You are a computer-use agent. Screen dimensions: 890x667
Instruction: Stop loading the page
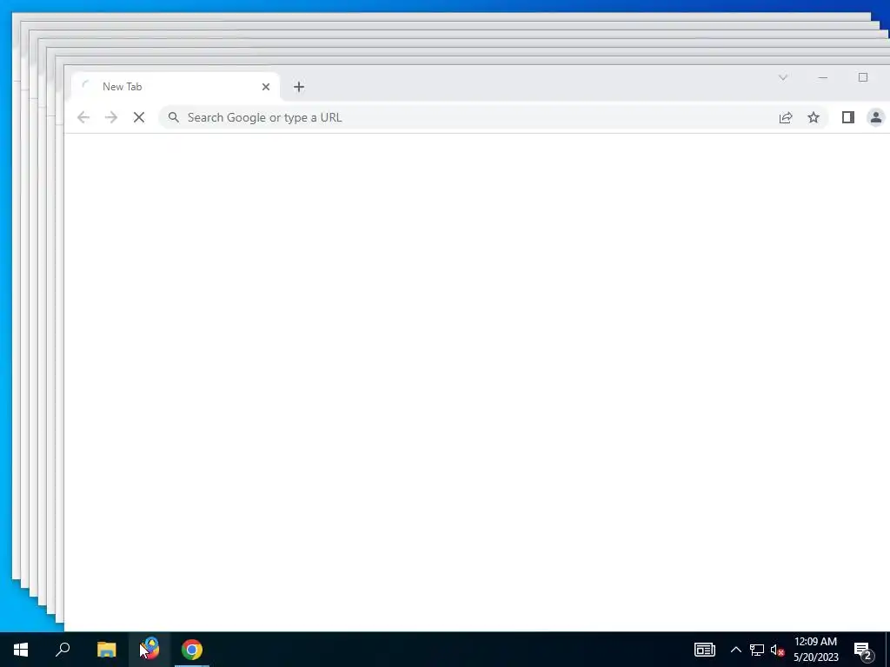click(x=139, y=117)
